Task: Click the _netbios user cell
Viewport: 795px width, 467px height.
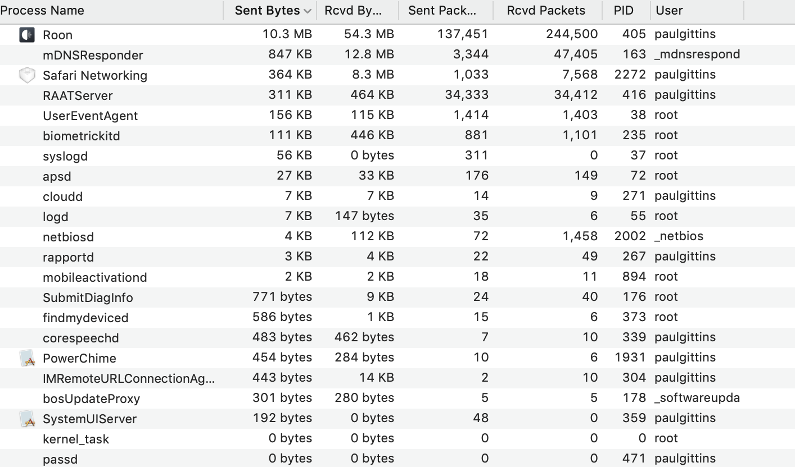Action: [x=679, y=236]
